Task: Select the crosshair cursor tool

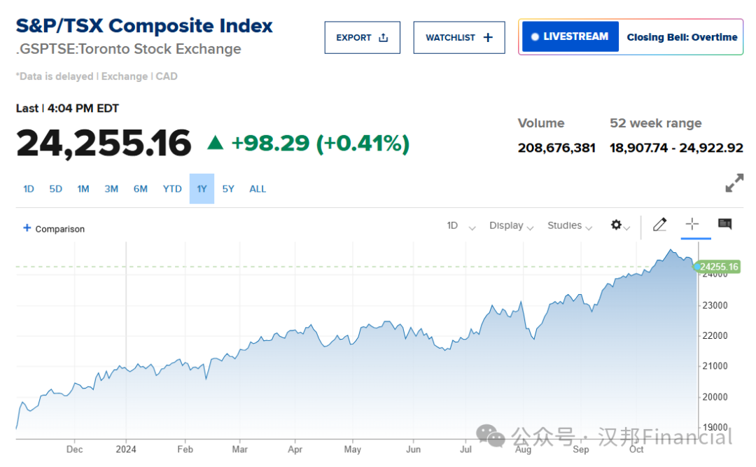Action: 692,224
